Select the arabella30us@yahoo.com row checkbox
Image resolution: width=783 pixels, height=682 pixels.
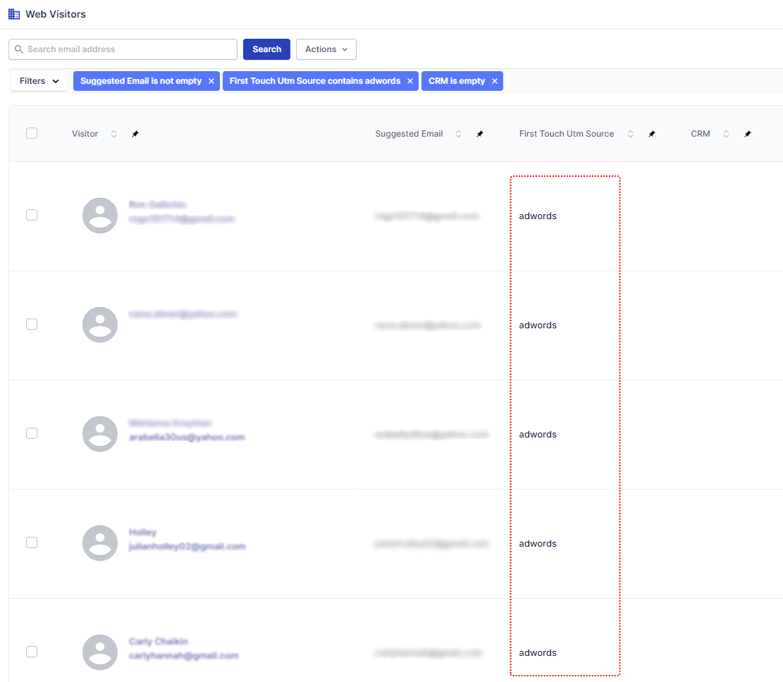coord(32,433)
